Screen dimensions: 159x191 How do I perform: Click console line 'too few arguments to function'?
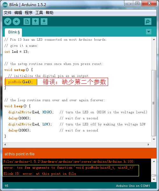click(69, 168)
